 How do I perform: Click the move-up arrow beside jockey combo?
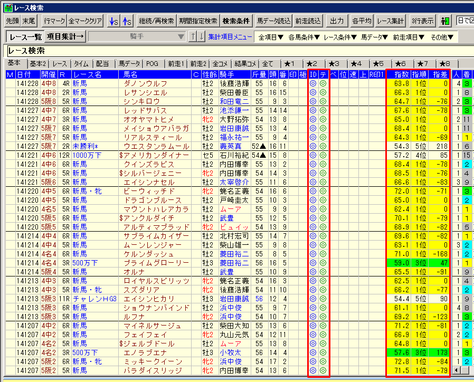click(193, 36)
